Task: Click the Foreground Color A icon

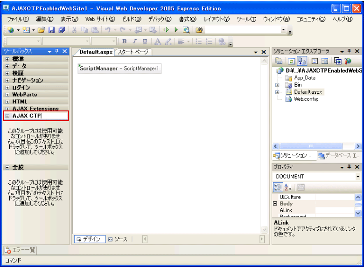Action: 158,41
